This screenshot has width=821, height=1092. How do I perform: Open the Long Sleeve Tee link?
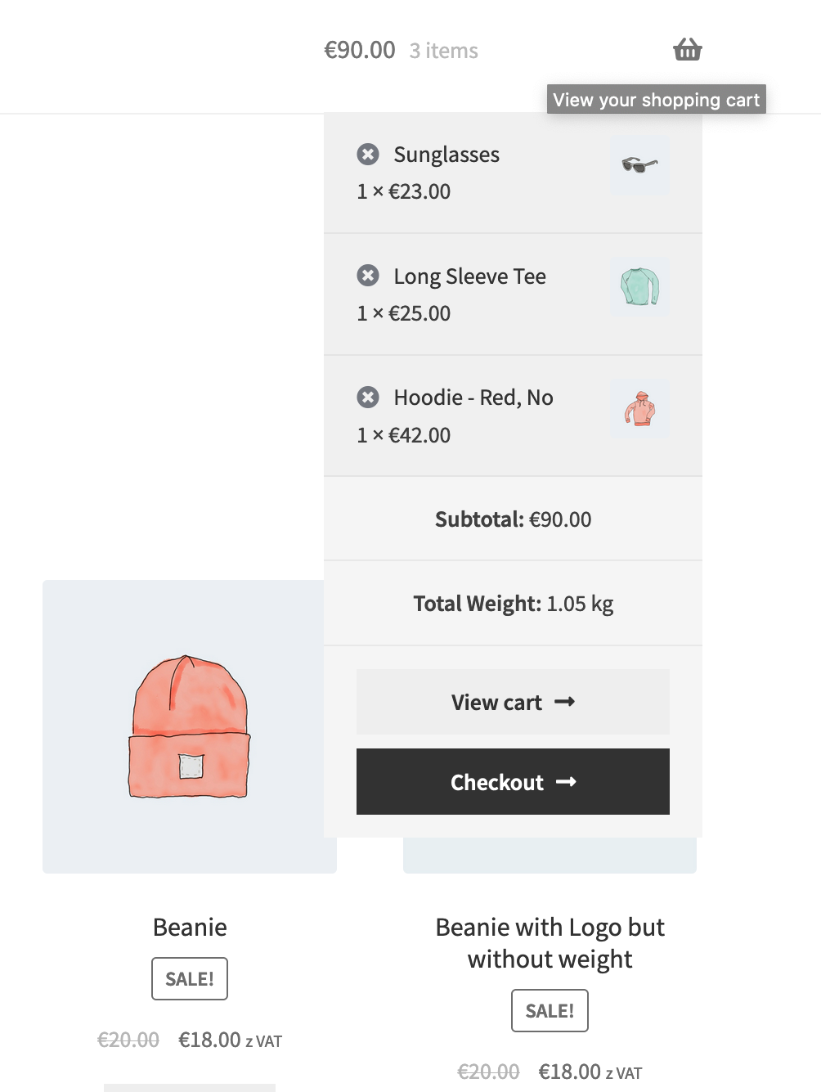pos(469,276)
